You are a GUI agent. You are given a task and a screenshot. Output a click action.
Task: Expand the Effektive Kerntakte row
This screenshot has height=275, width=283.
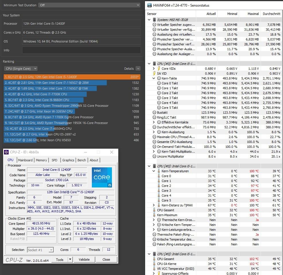tap(154, 122)
